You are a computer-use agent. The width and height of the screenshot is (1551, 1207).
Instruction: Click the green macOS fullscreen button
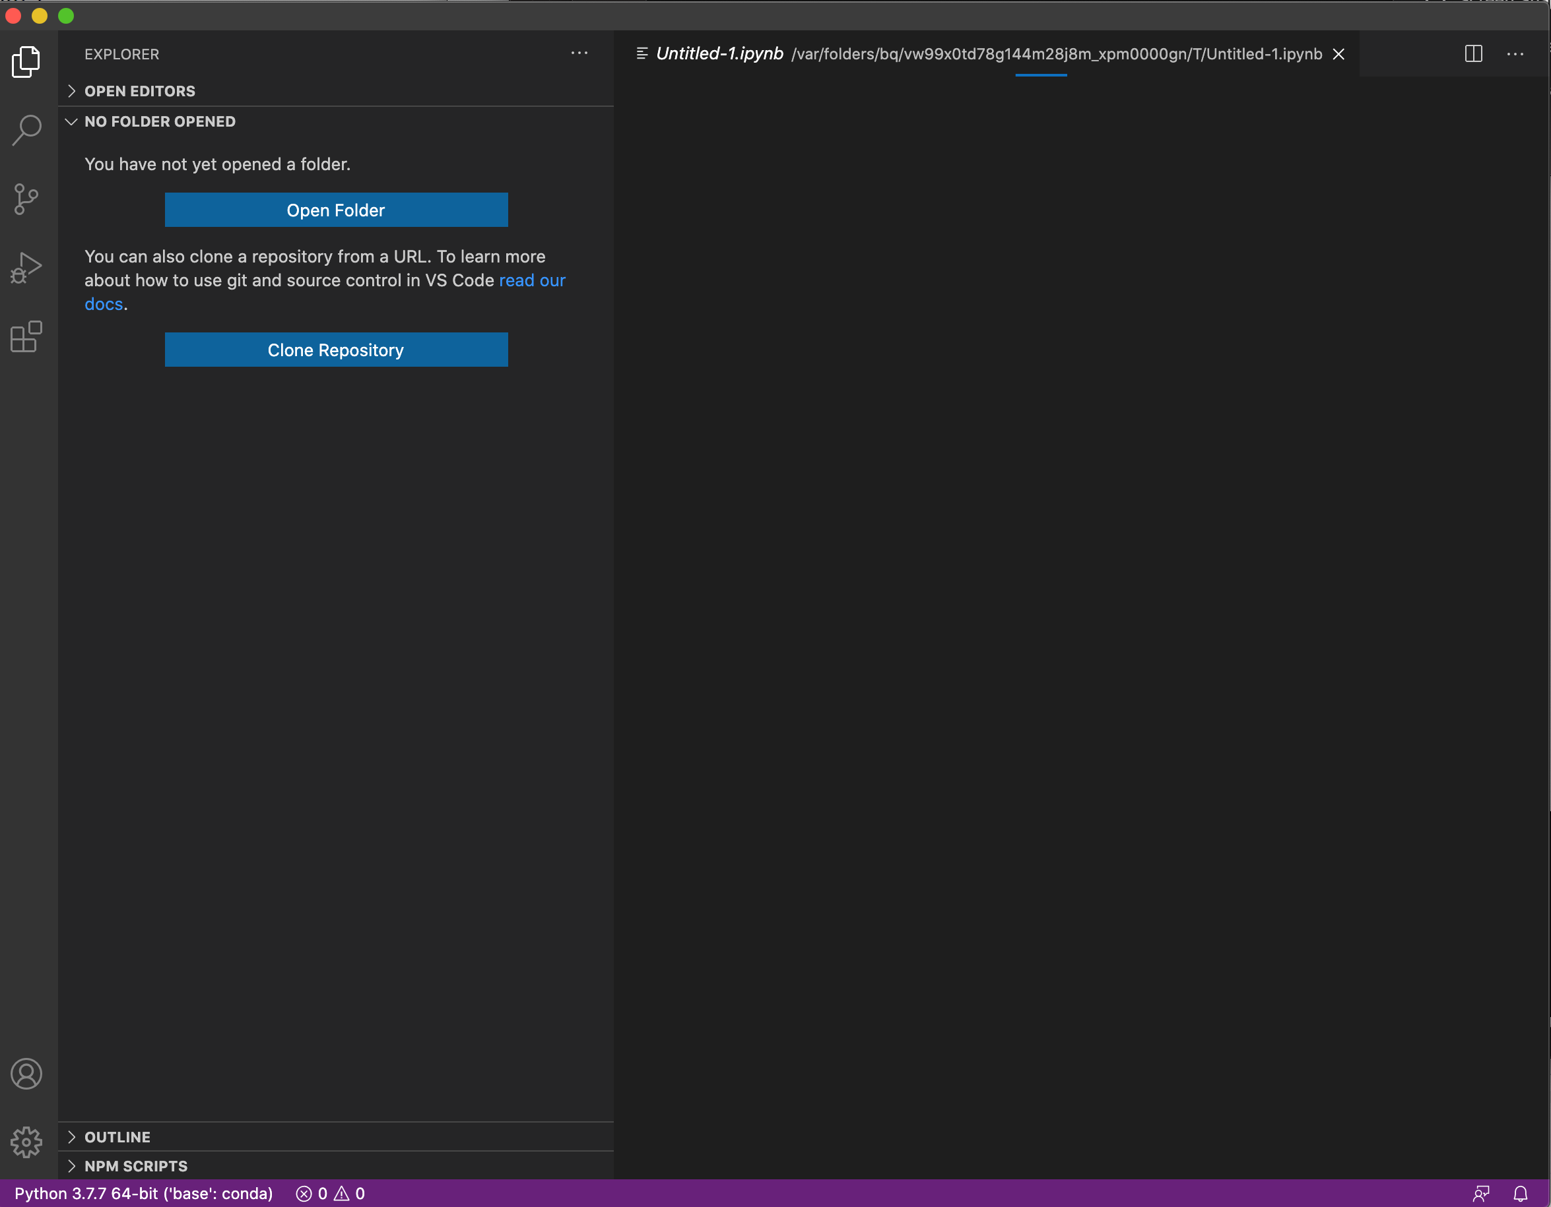[66, 16]
